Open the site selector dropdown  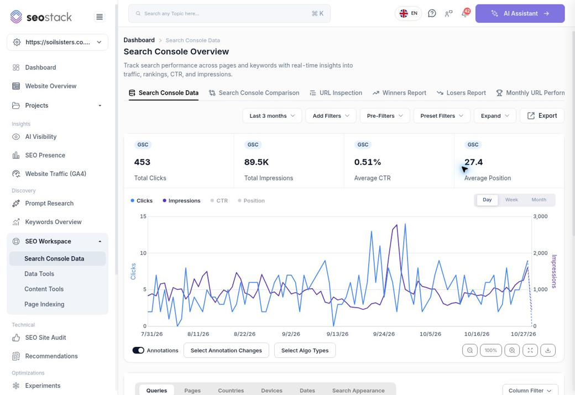[57, 42]
